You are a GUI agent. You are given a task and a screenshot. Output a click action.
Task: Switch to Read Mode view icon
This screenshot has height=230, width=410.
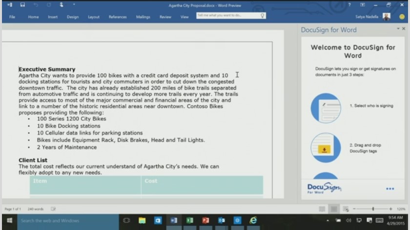pyautogui.click(x=322, y=209)
